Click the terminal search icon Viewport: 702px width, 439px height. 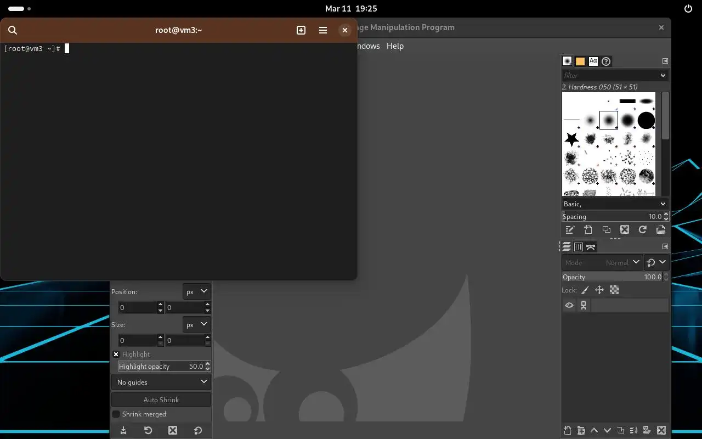[x=13, y=30]
